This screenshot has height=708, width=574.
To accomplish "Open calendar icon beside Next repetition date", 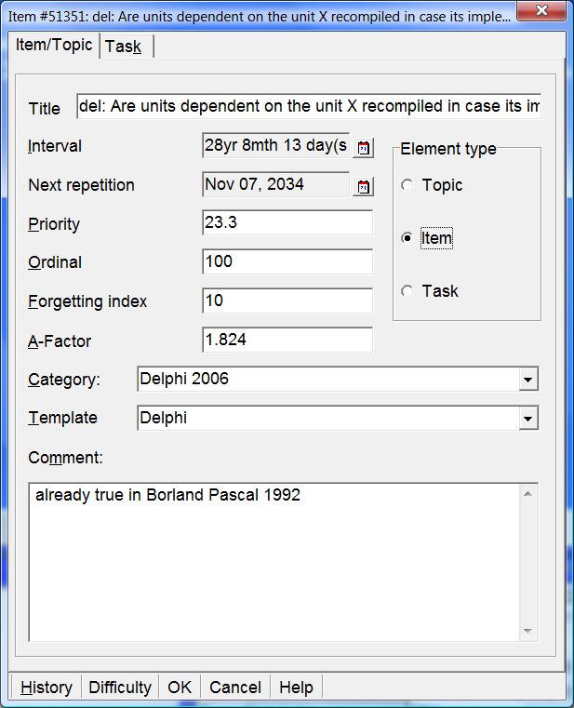I will (x=363, y=186).
